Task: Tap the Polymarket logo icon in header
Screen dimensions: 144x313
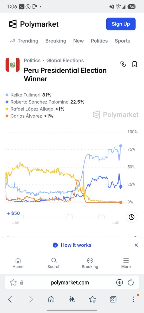Action: tap(13, 24)
